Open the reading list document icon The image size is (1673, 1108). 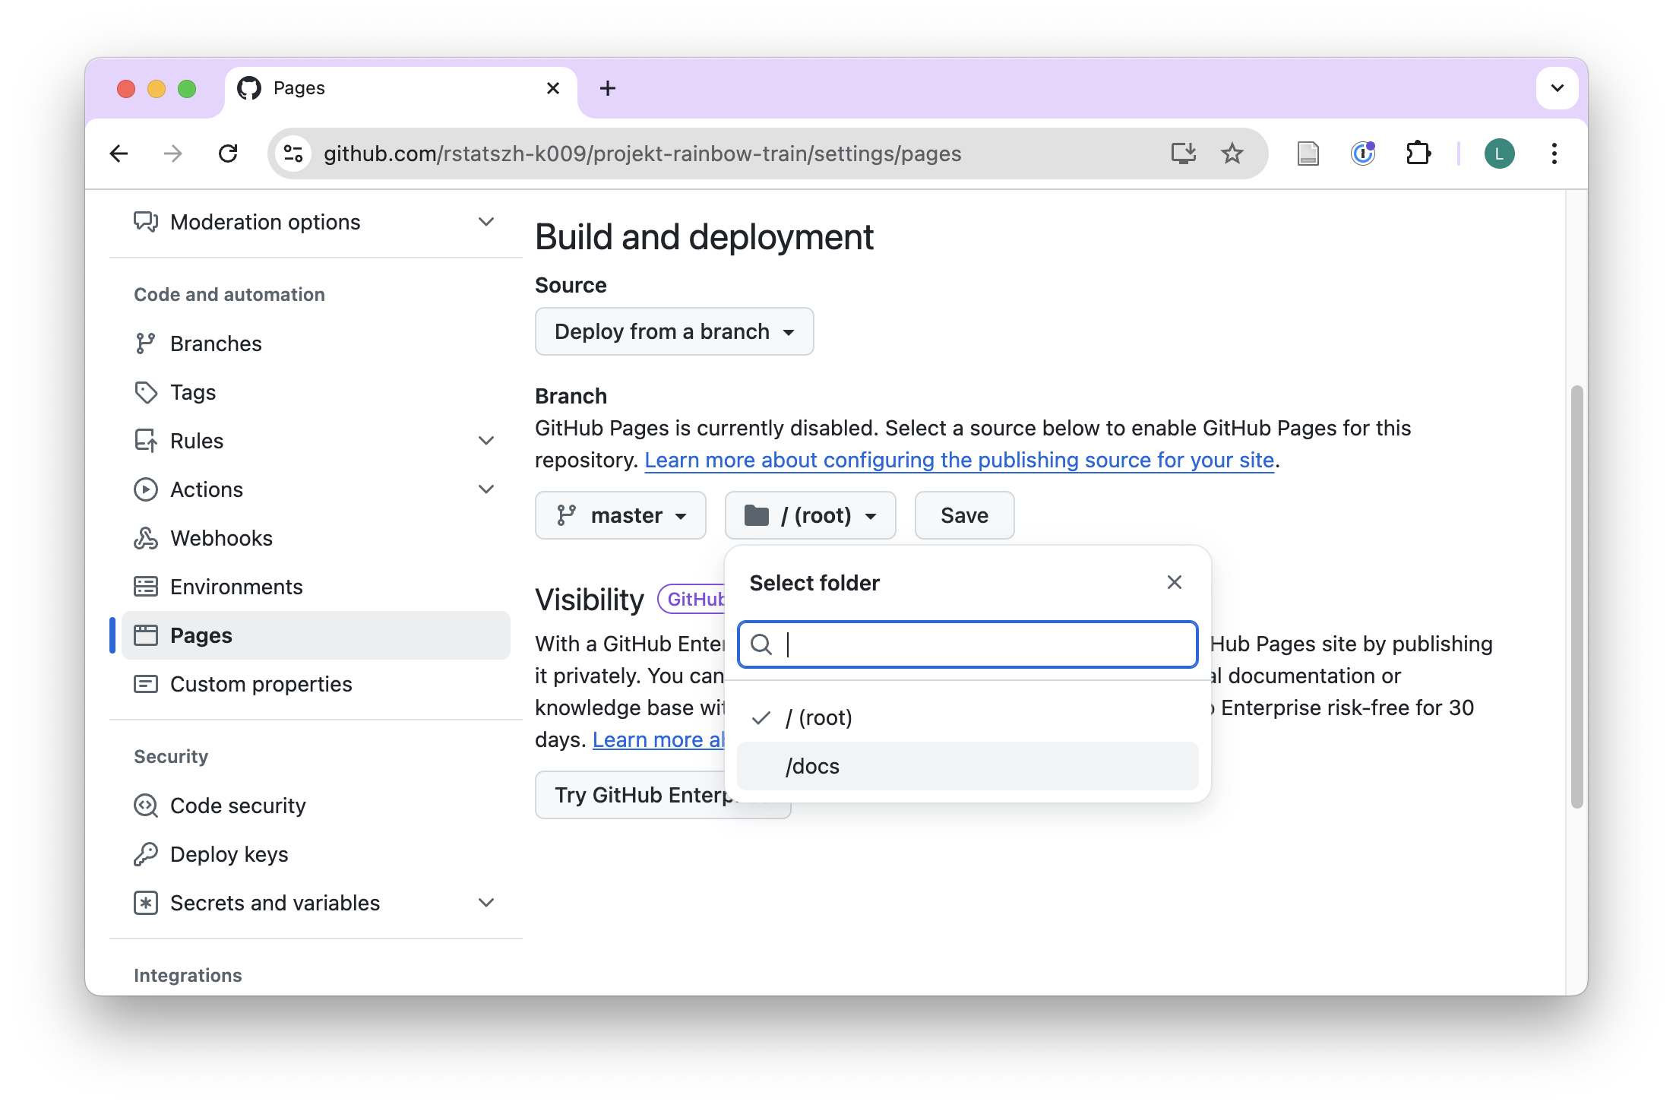click(1308, 154)
